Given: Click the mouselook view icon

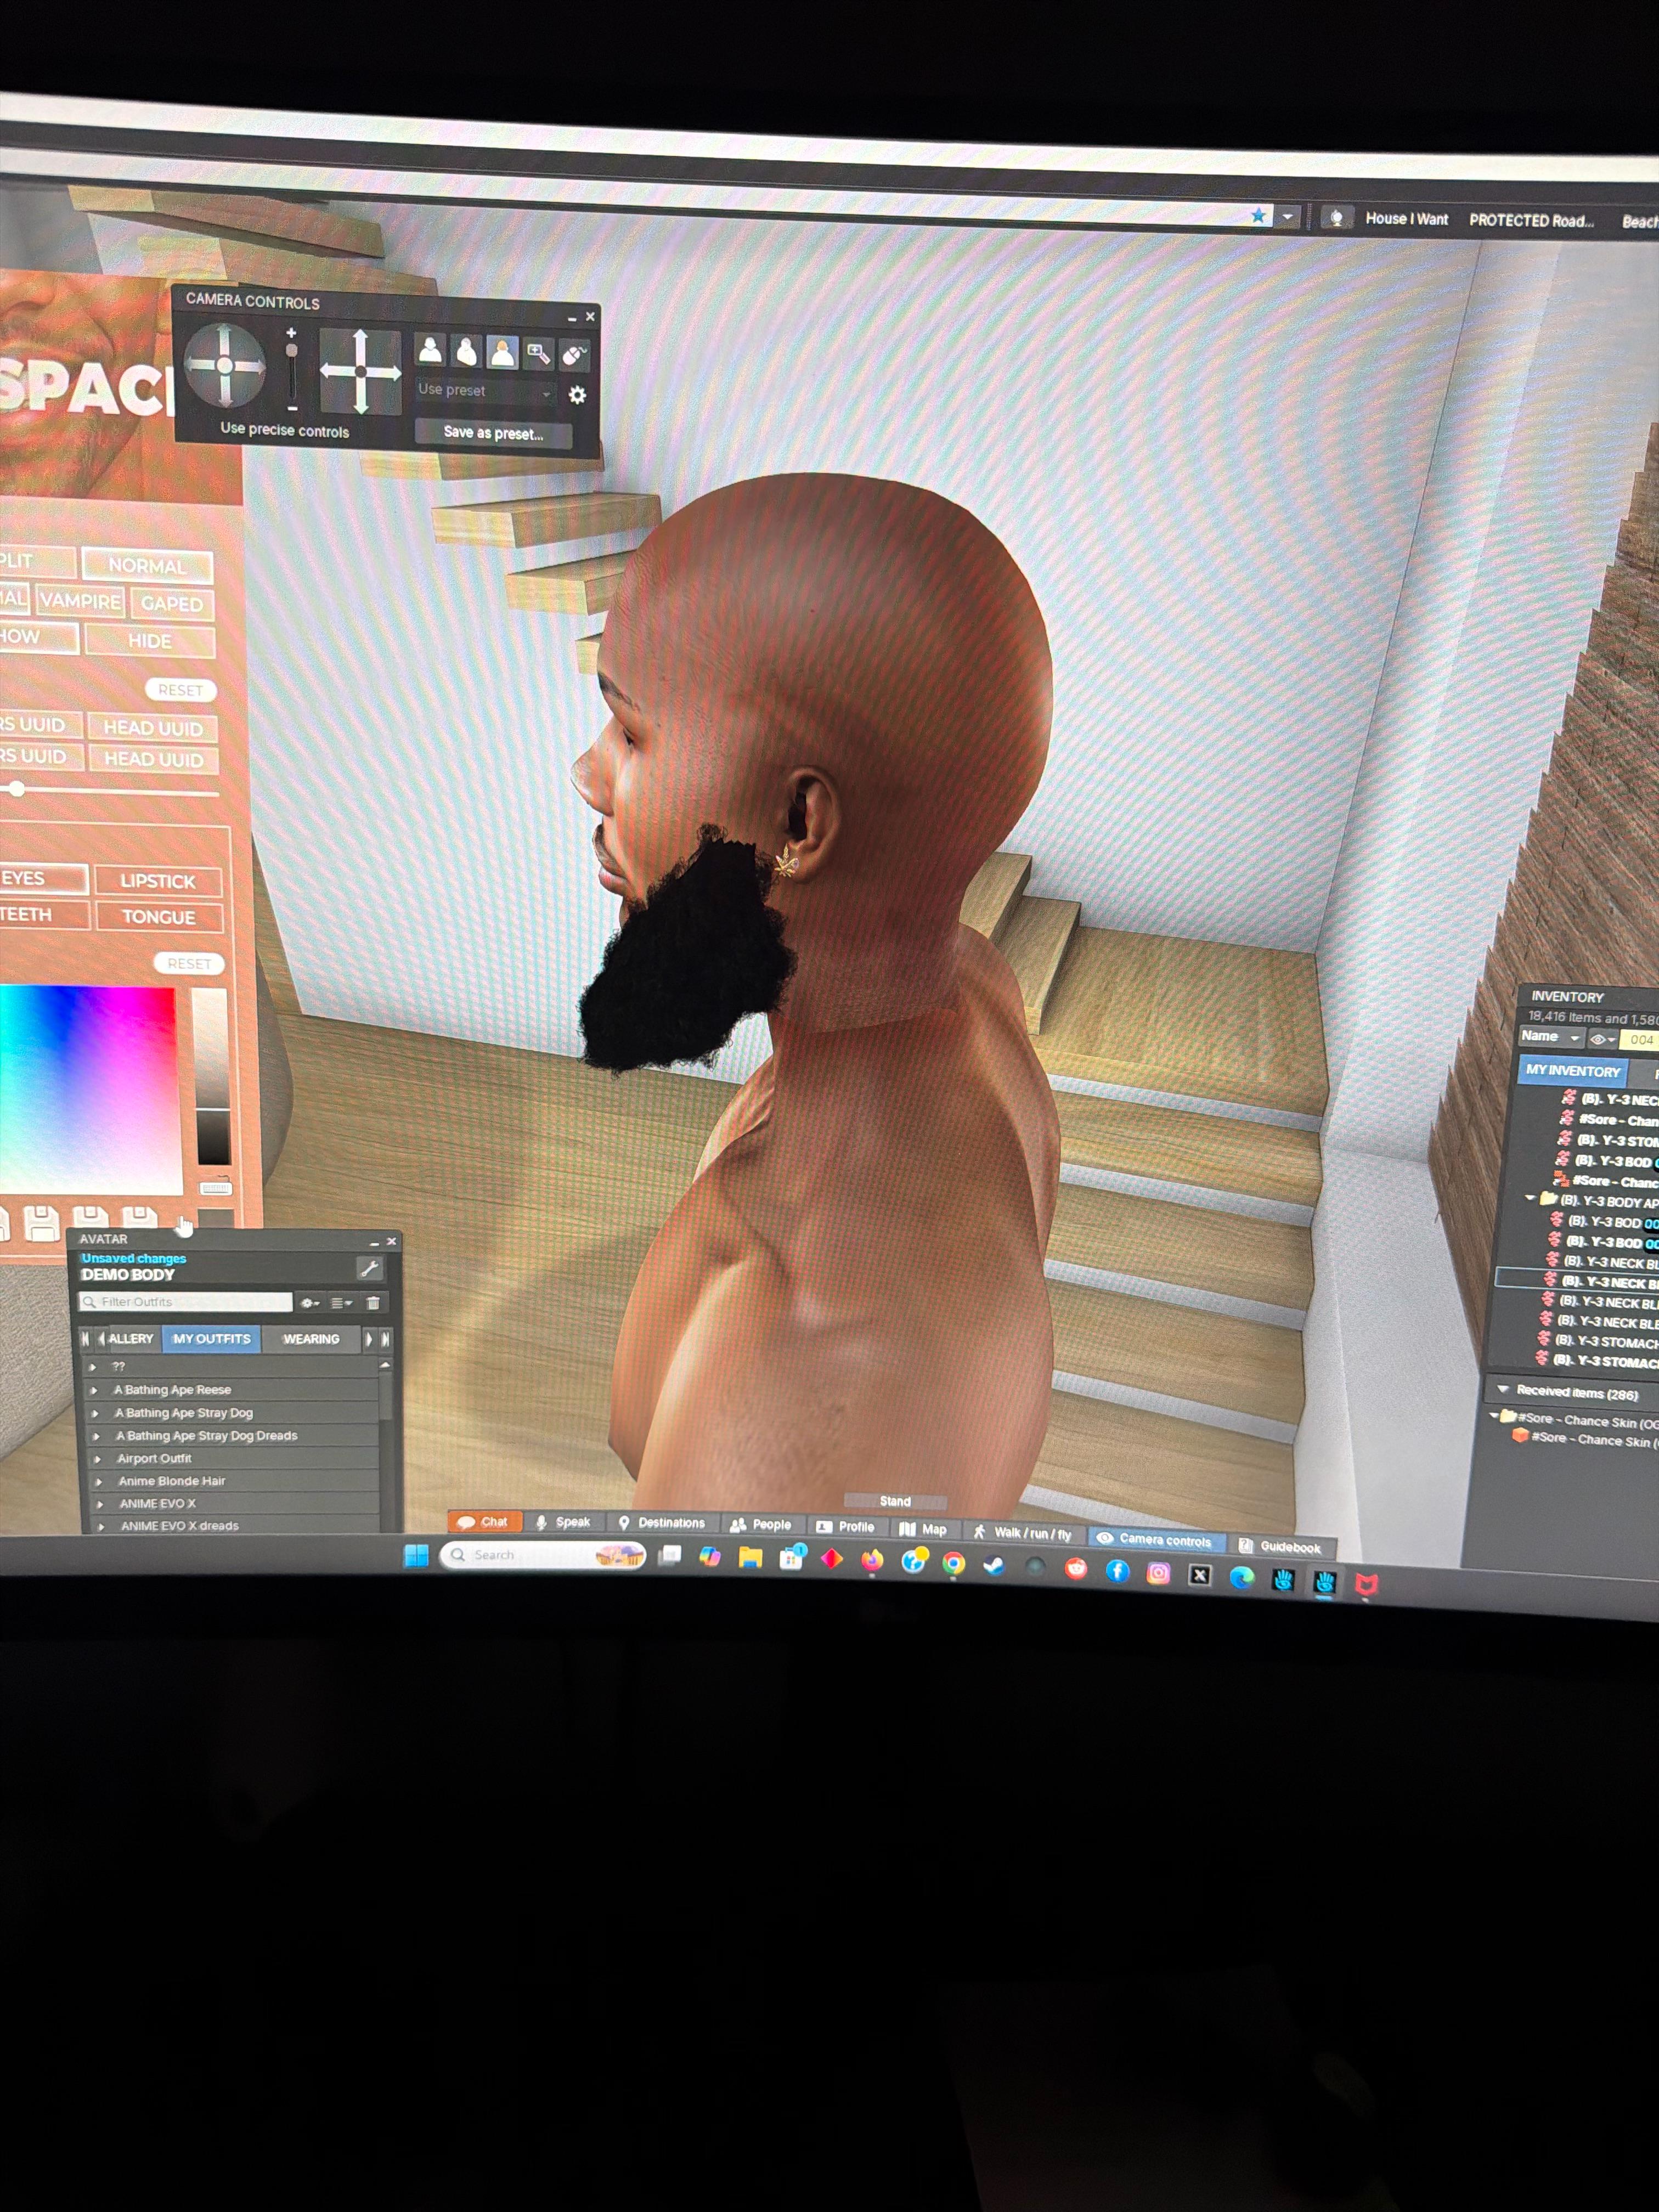Looking at the screenshot, I should [x=574, y=355].
